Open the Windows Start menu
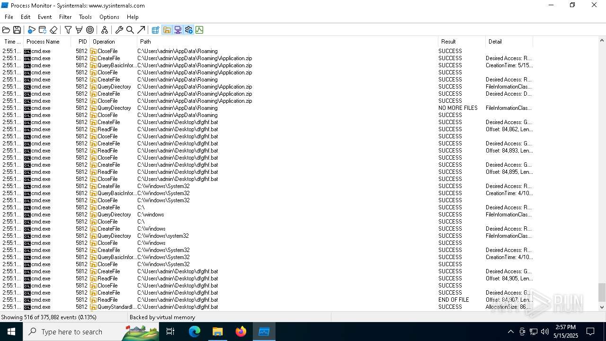Screen dimensions: 606x341 (x=11, y=332)
